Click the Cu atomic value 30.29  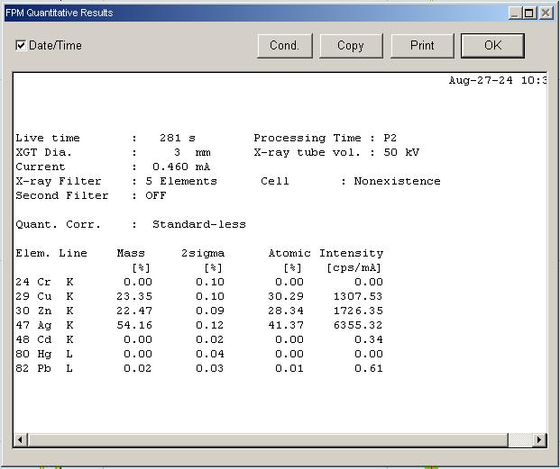(x=286, y=296)
